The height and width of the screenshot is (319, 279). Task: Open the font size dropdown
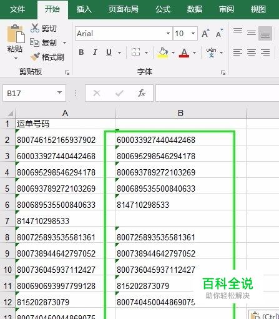193,33
